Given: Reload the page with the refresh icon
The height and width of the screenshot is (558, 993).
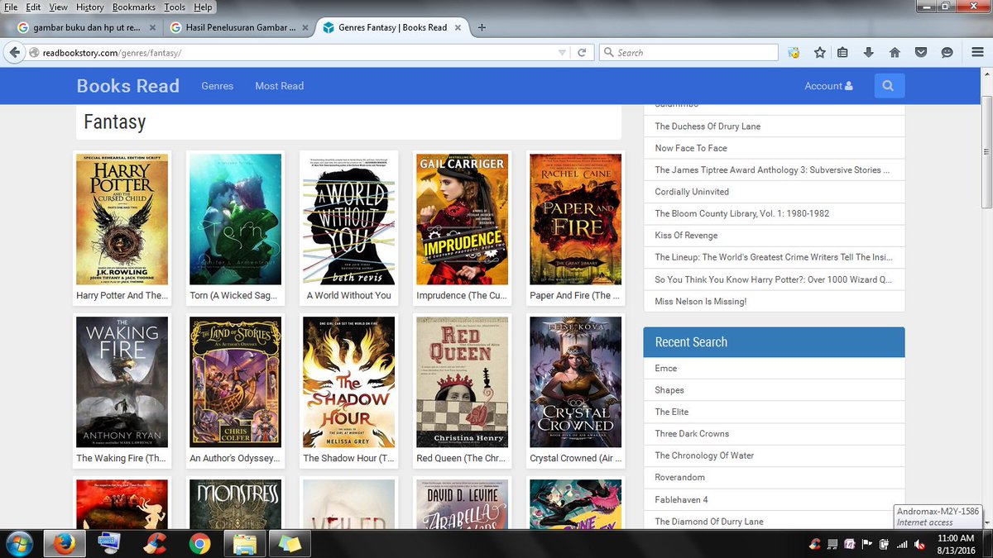Looking at the screenshot, I should point(582,52).
